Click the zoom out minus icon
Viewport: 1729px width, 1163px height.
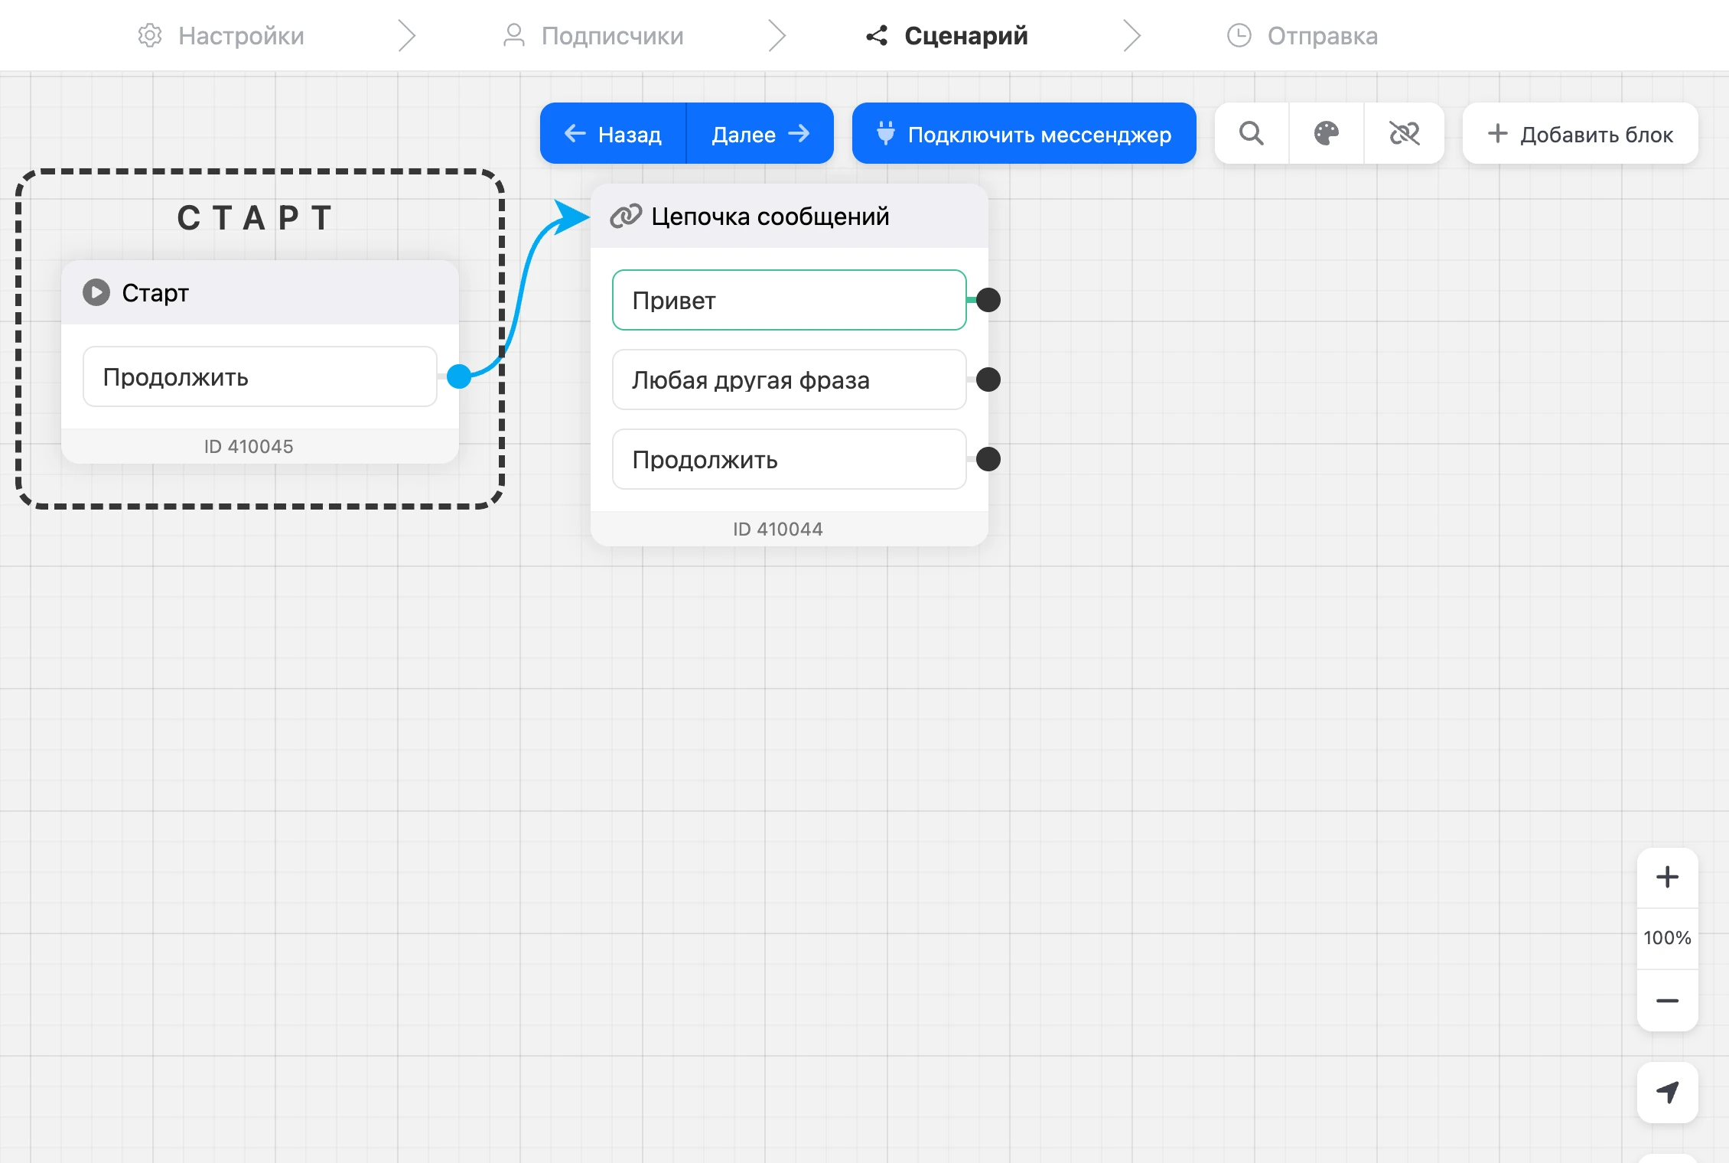pos(1667,1001)
